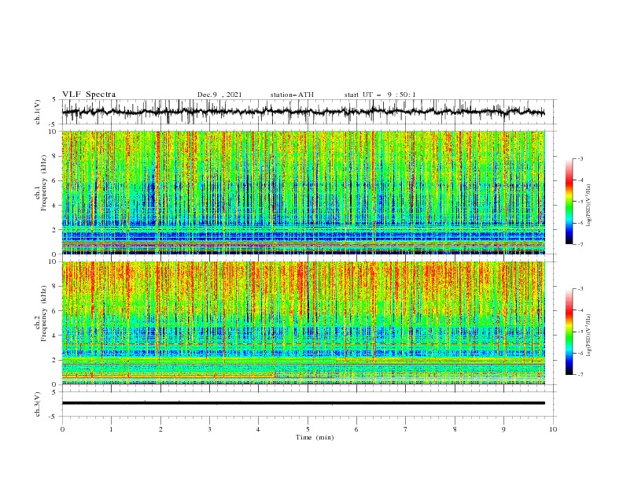This screenshot has height=482, width=623.
Task: Click the 'start UT = 9 :50: 1' label
Action: 380,95
